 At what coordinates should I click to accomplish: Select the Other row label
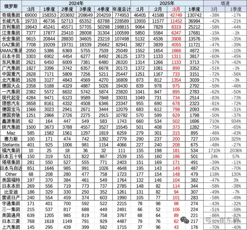(x=11, y=174)
